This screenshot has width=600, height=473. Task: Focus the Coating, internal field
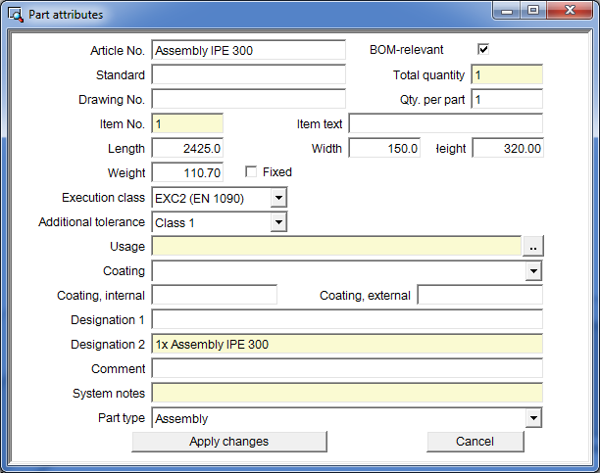[214, 295]
